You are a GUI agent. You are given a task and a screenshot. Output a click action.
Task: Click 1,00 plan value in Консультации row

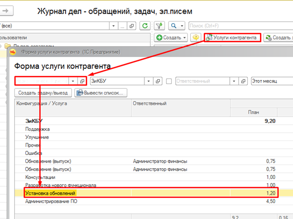point(271,177)
